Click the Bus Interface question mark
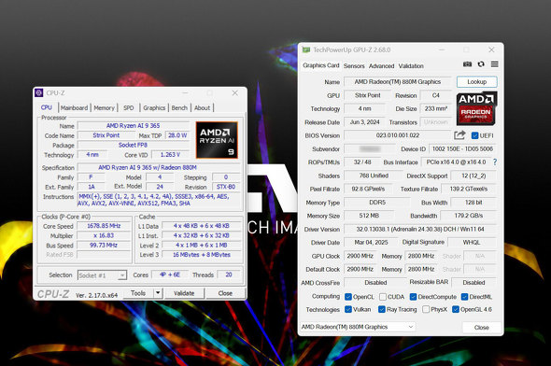551x366 pixels. pos(495,162)
